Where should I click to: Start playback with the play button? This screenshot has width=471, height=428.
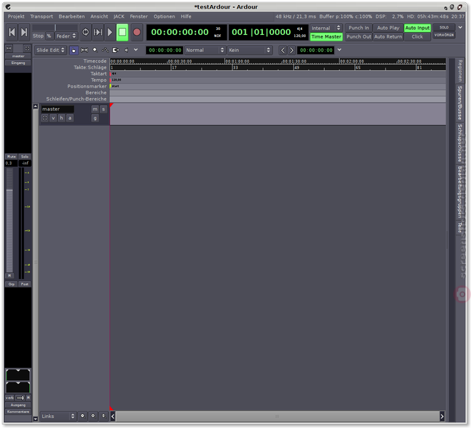[110, 32]
